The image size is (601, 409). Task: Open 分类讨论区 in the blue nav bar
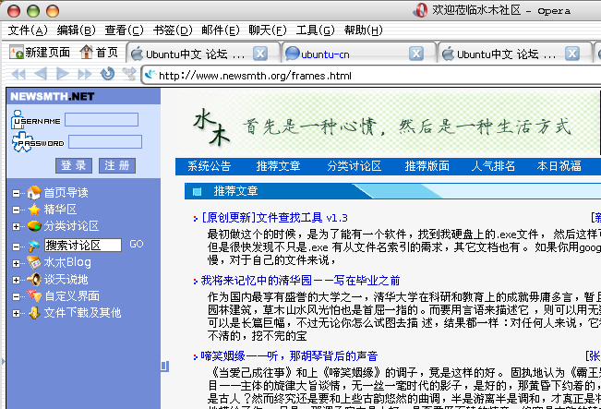click(x=355, y=166)
